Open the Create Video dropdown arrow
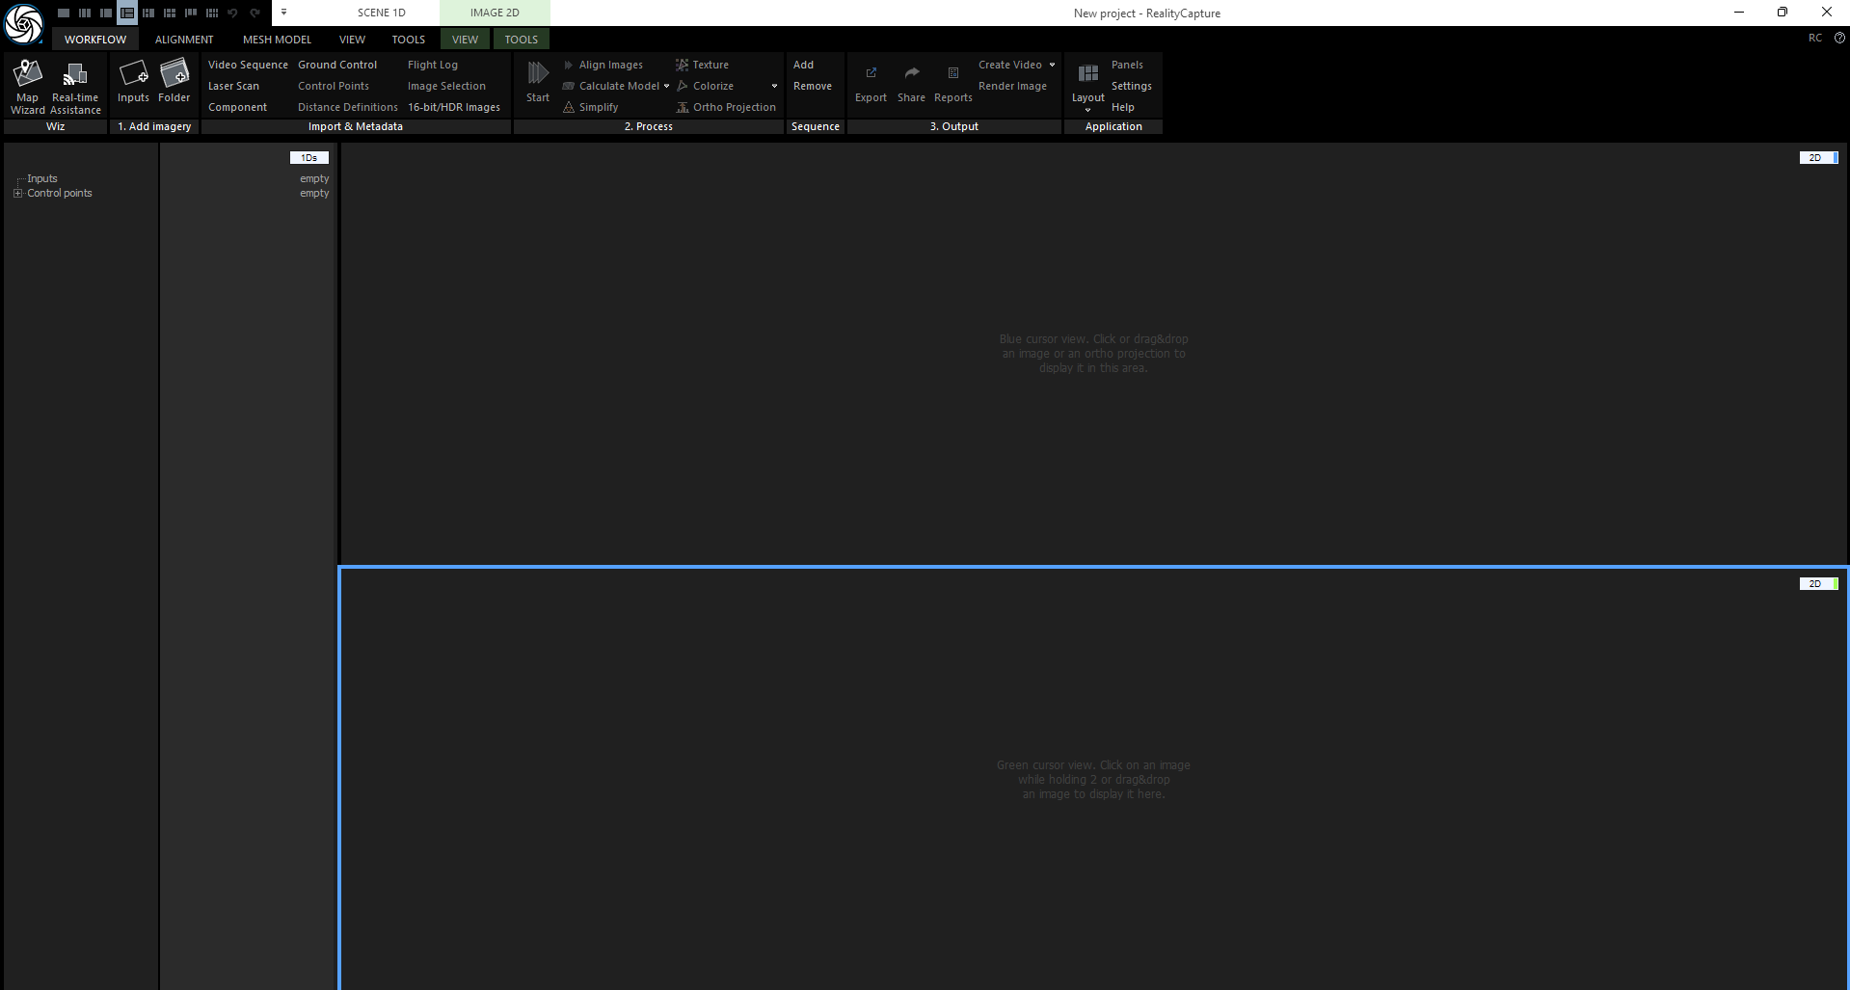Image resolution: width=1850 pixels, height=990 pixels. 1052,65
